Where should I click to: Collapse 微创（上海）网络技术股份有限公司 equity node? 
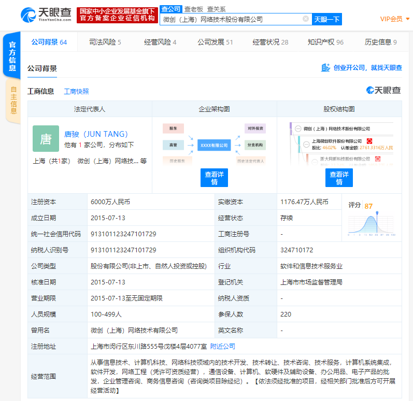click(x=298, y=129)
